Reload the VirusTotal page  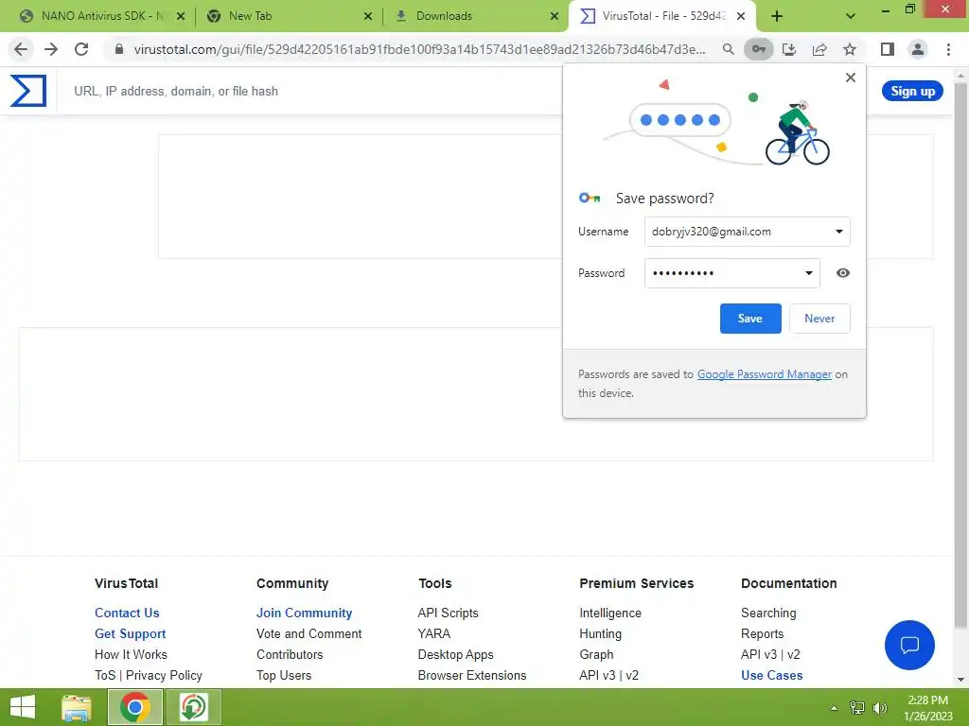[81, 49]
